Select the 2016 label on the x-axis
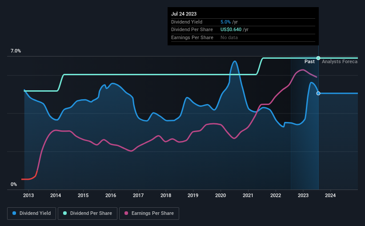The height and width of the screenshot is (226, 365). point(111,195)
